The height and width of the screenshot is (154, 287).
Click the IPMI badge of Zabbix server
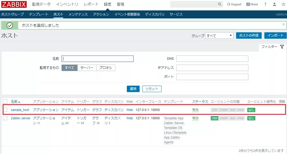pos(241,118)
